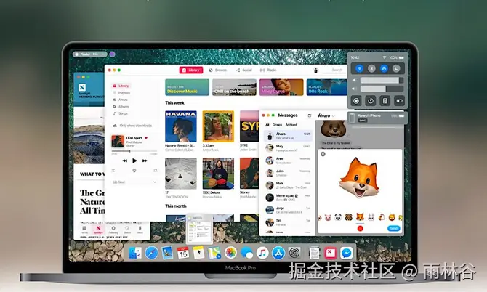
Task: Click the shuffle icon in Music player
Action: coord(113,171)
